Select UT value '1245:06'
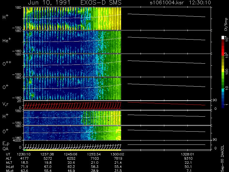The height and width of the screenshot is (172, 229). (70, 154)
